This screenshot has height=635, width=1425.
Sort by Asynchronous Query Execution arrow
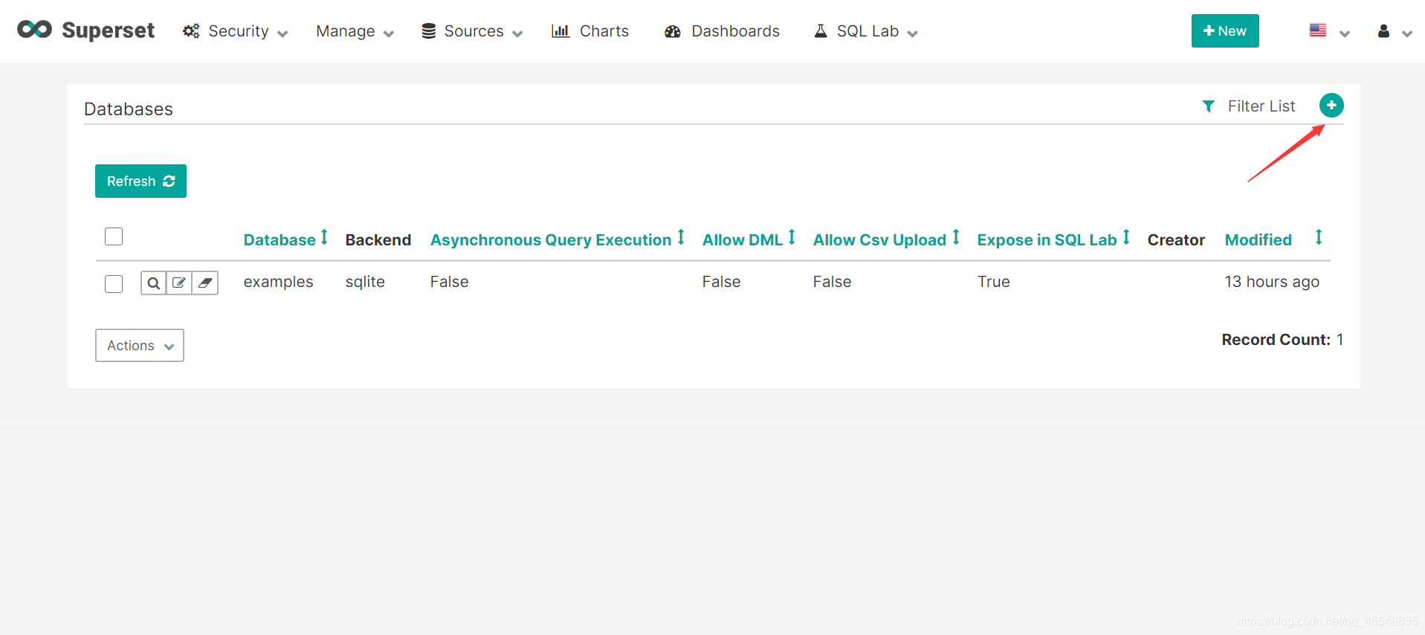click(x=681, y=238)
